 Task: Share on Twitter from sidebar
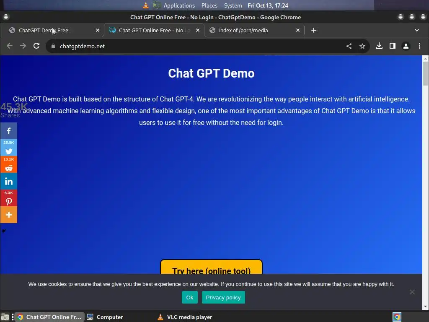pyautogui.click(x=9, y=148)
